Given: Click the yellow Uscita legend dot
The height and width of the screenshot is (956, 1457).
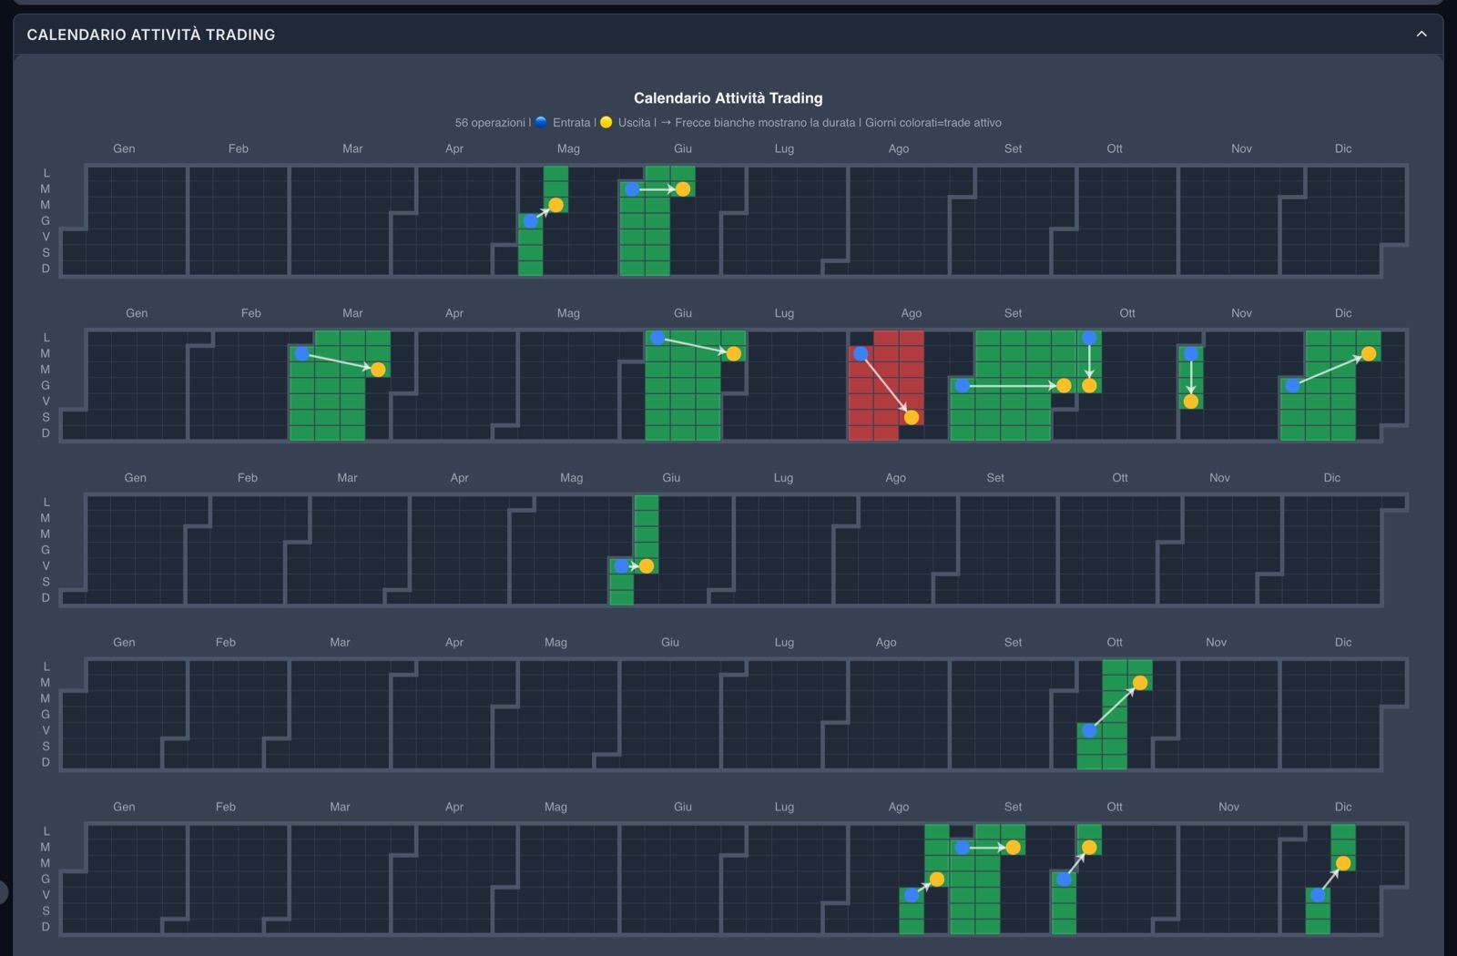Looking at the screenshot, I should [x=606, y=122].
